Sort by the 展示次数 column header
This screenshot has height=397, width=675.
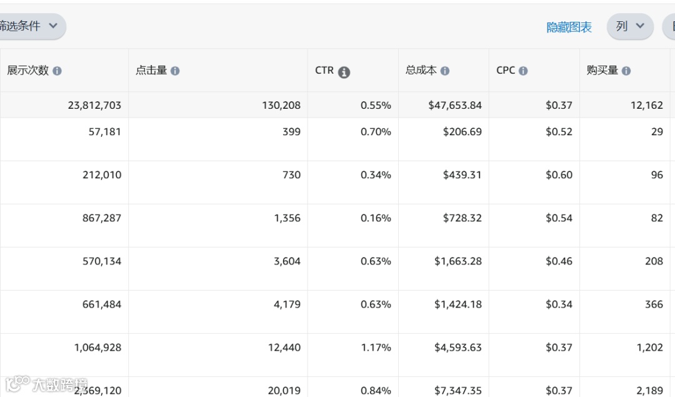pos(28,71)
